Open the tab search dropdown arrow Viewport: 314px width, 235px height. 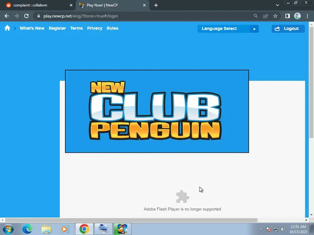277,5
